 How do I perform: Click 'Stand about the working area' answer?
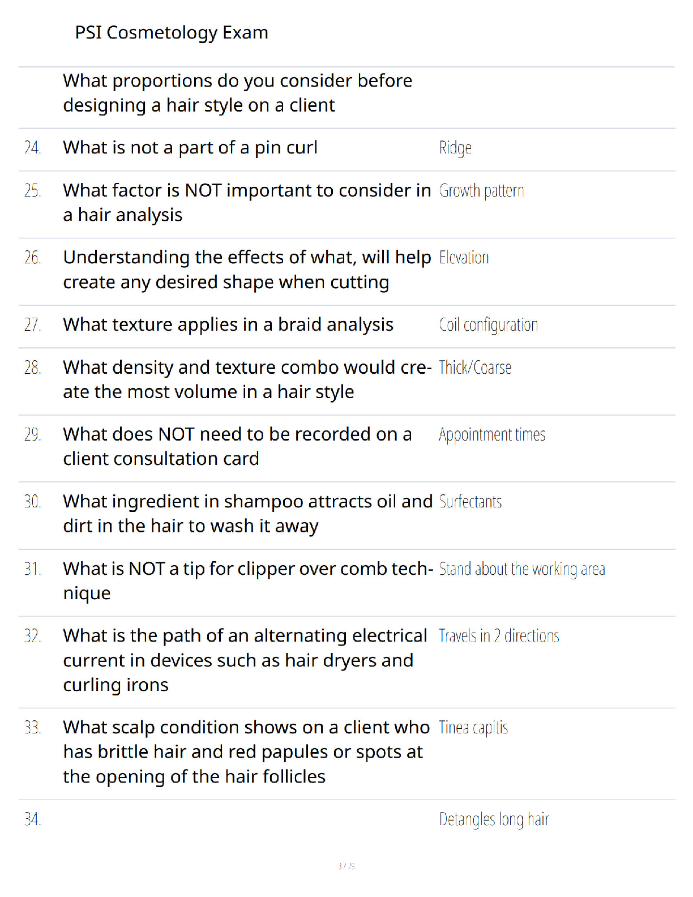click(x=522, y=569)
